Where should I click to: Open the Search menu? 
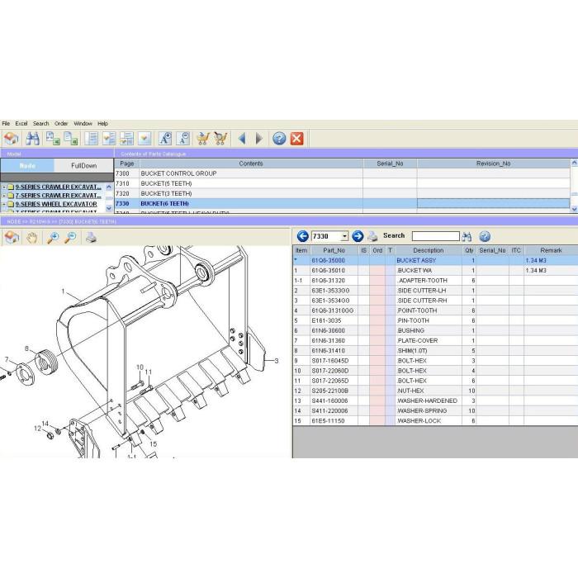coord(41,124)
